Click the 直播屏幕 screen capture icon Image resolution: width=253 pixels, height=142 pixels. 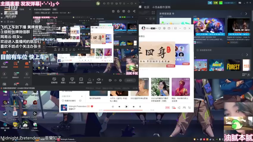click(54, 79)
